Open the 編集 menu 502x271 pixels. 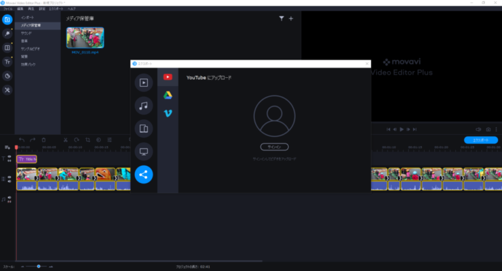point(20,9)
